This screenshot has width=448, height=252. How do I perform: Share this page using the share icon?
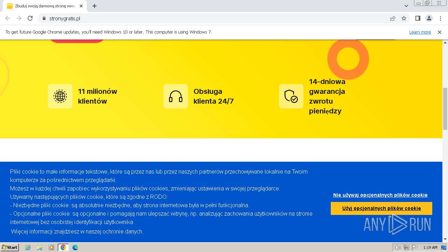point(393,18)
